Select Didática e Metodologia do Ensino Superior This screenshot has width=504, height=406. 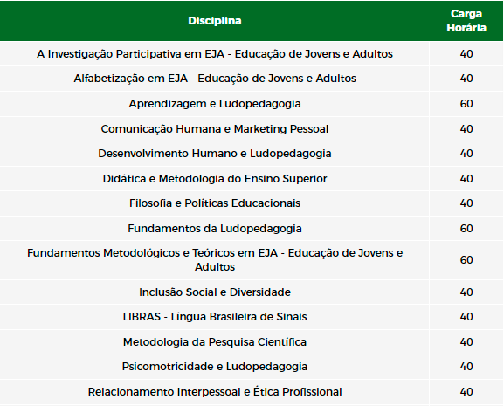coord(215,179)
